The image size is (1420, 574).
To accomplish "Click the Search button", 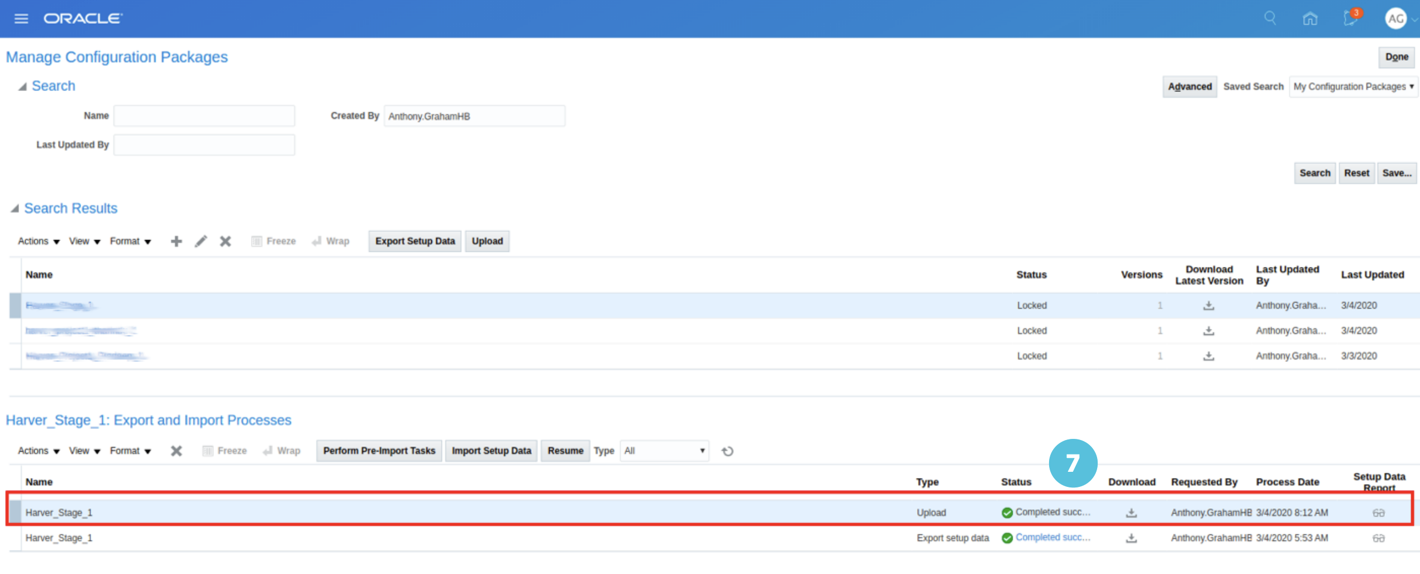I will 1315,173.
